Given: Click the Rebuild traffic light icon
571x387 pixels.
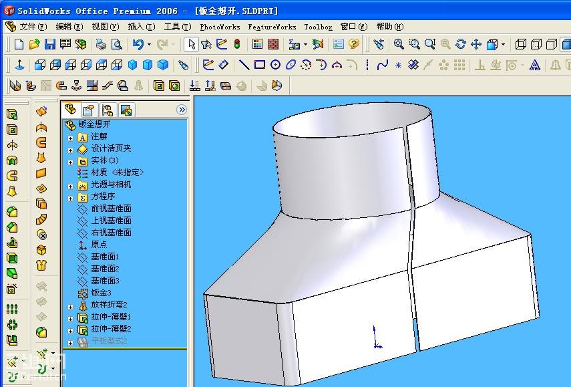Looking at the screenshot, I should 237,45.
